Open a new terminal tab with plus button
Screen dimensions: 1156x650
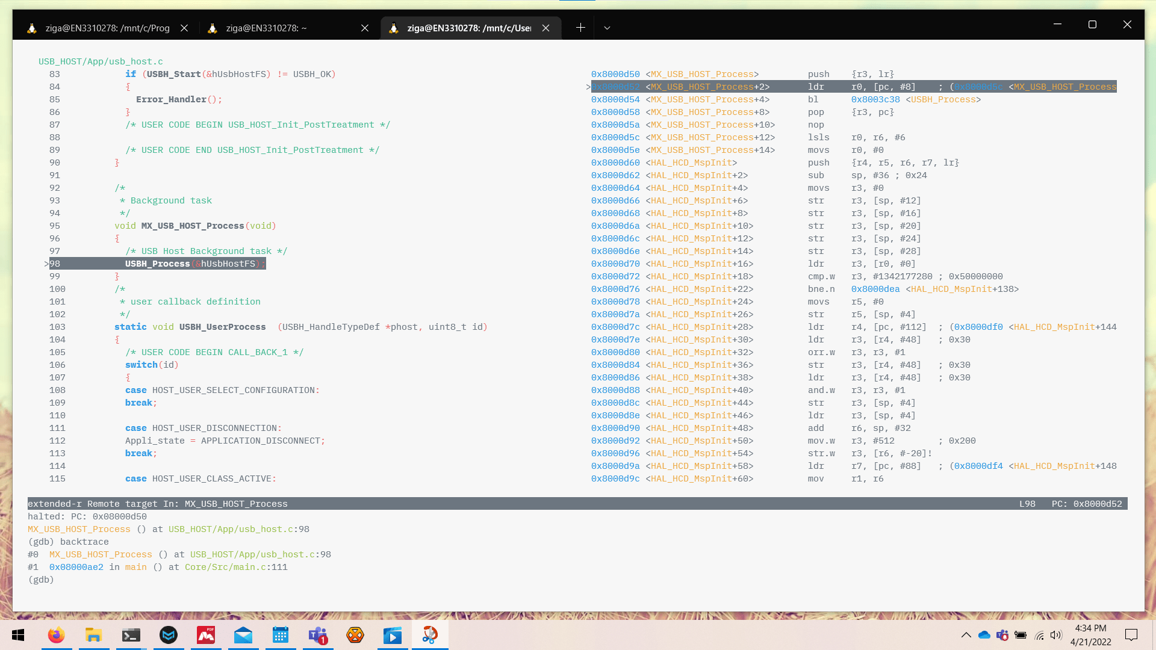click(x=580, y=28)
